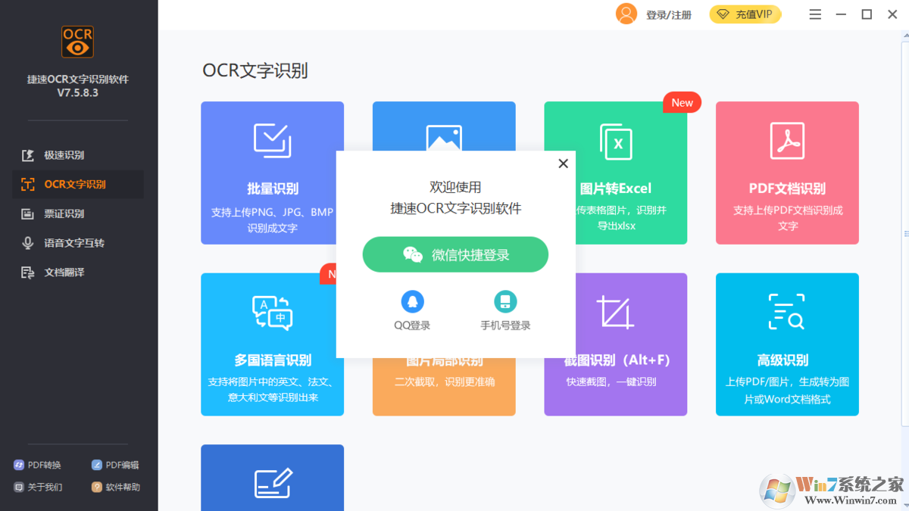This screenshot has height=511, width=909.
Task: Click the OCR logo at sidebar top
Action: pyautogui.click(x=76, y=42)
